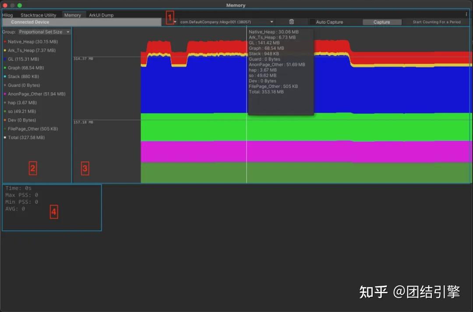Screen dimensions: 473x312
Task: Click the white Total legend marker
Action: point(5,138)
